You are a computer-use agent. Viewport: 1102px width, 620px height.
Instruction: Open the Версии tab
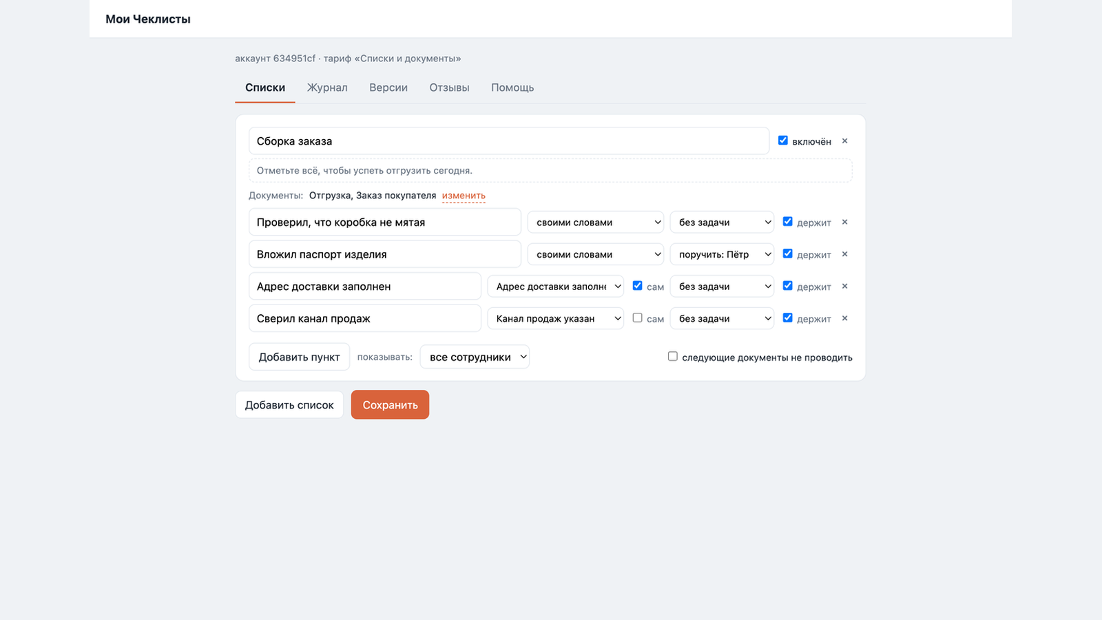coord(388,87)
